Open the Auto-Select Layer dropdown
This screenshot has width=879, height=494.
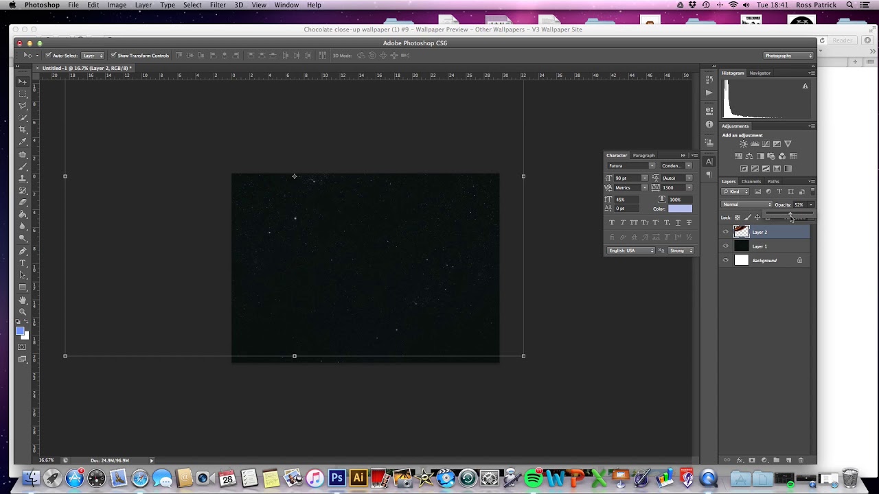click(x=93, y=56)
